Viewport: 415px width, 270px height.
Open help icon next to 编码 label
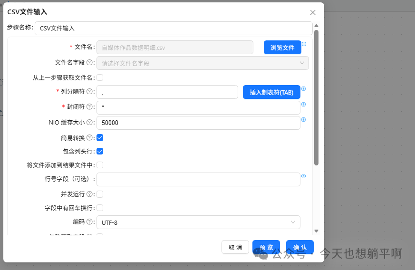[x=89, y=222]
